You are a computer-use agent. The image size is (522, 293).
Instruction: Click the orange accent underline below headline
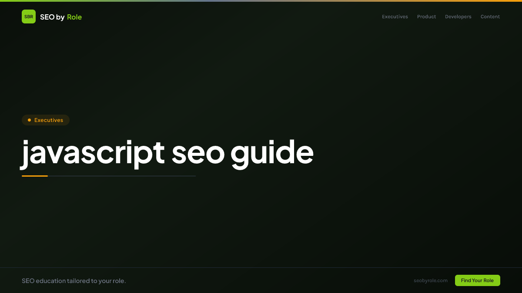pyautogui.click(x=35, y=176)
